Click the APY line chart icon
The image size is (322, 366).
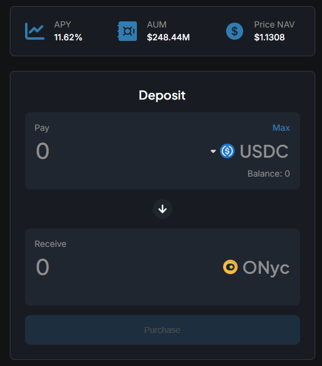click(x=35, y=31)
